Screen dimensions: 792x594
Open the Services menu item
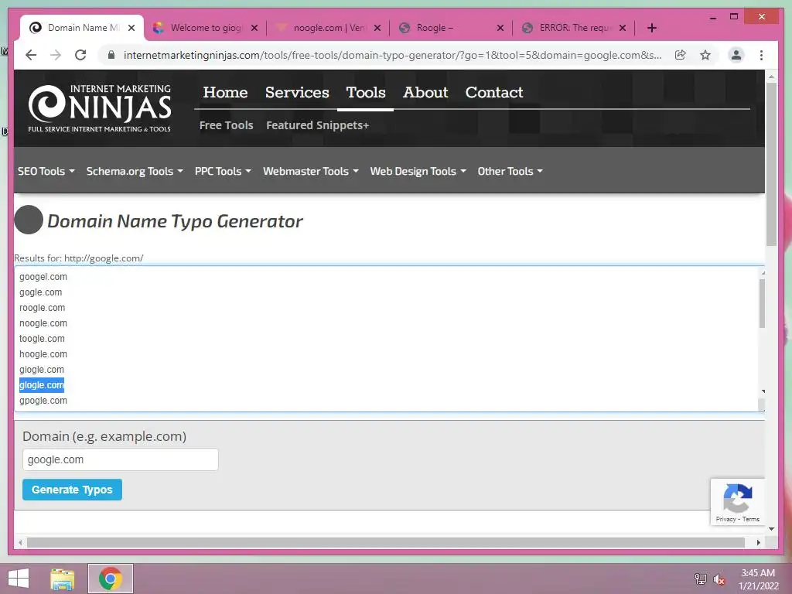tap(297, 93)
